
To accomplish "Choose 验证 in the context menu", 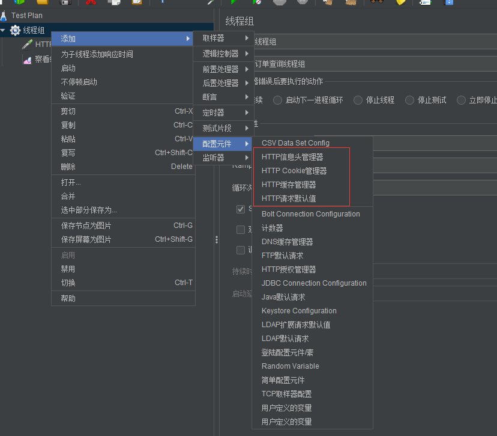I will point(123,96).
